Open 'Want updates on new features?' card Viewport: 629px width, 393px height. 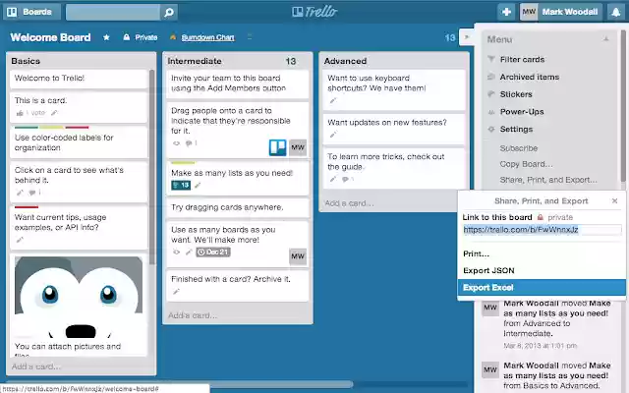pyautogui.click(x=394, y=129)
